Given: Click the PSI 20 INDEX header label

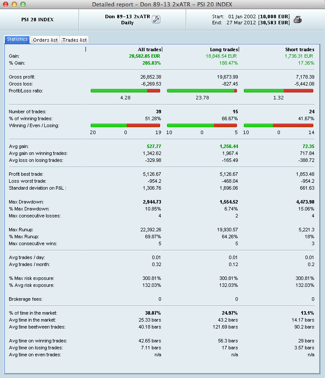Looking at the screenshot, I should coord(37,20).
